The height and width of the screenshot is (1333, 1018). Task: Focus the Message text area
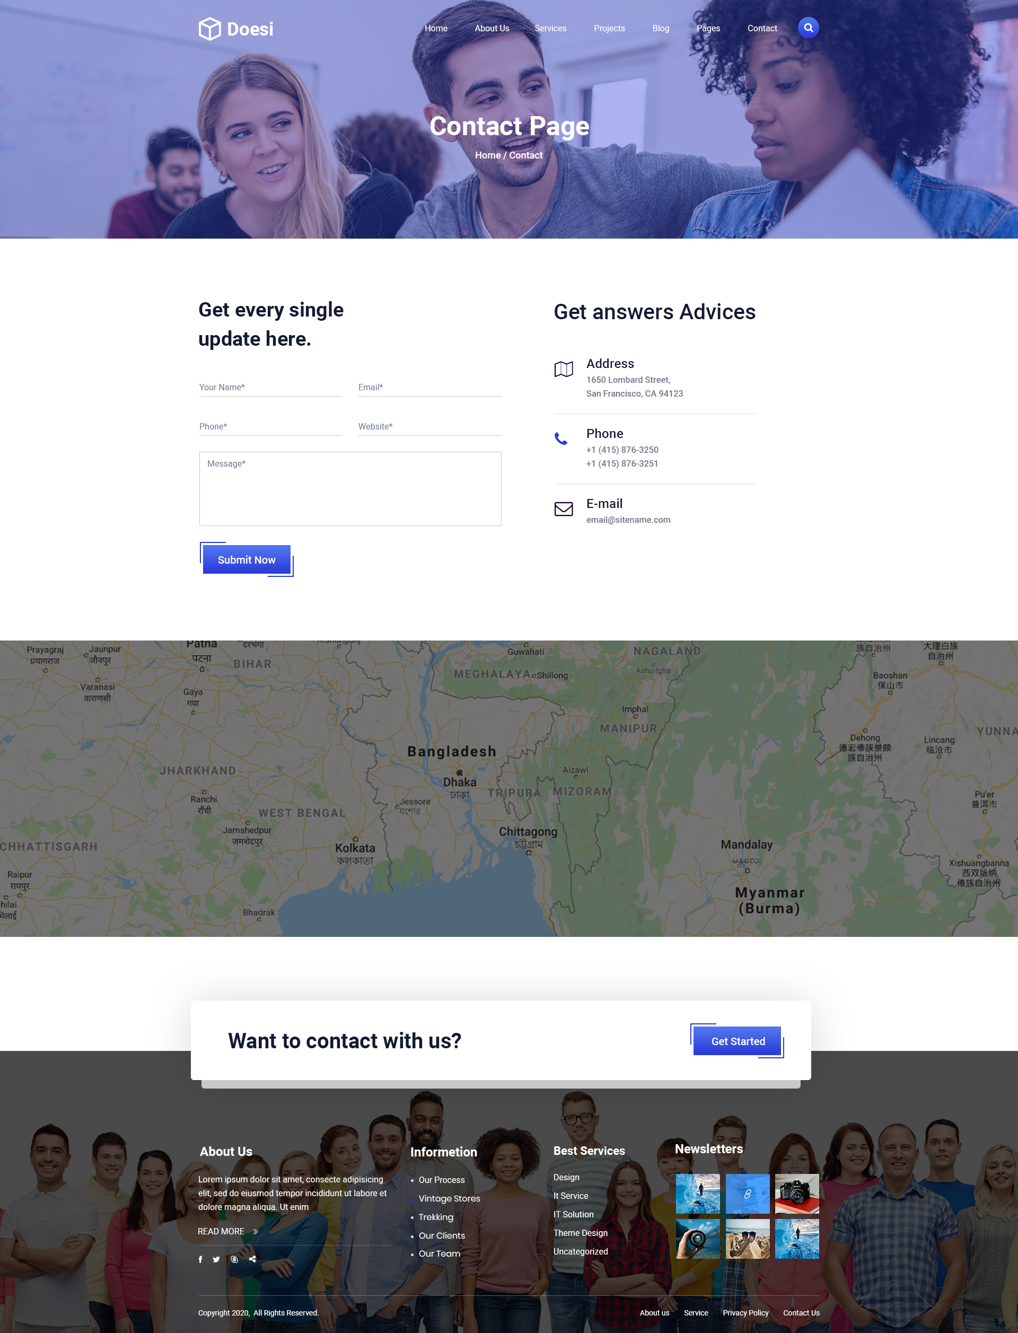(350, 489)
